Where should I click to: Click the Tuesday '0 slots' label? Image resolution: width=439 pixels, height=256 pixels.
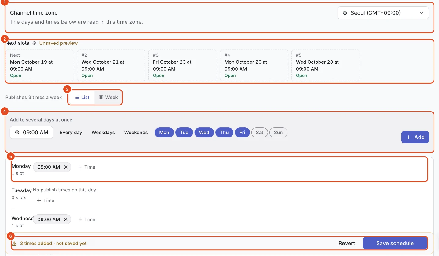point(19,197)
